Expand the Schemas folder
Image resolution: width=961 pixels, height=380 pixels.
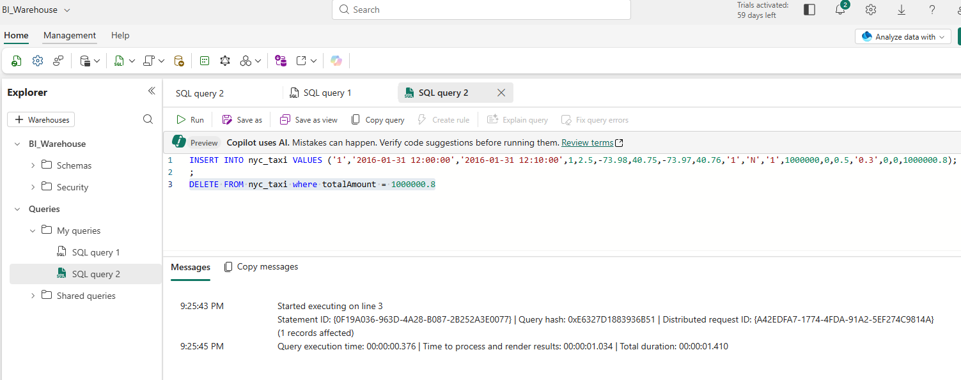point(33,165)
